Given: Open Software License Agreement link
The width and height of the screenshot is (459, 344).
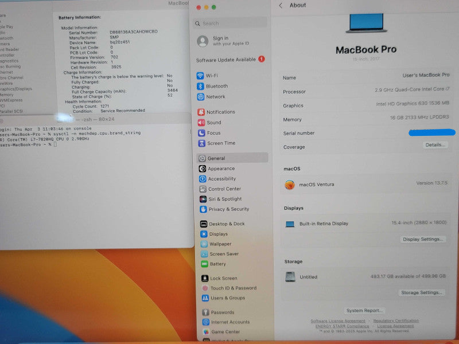Looking at the screenshot, I should (x=338, y=321).
